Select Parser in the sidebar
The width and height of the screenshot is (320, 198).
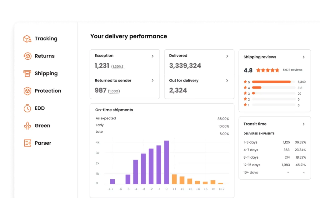click(43, 143)
